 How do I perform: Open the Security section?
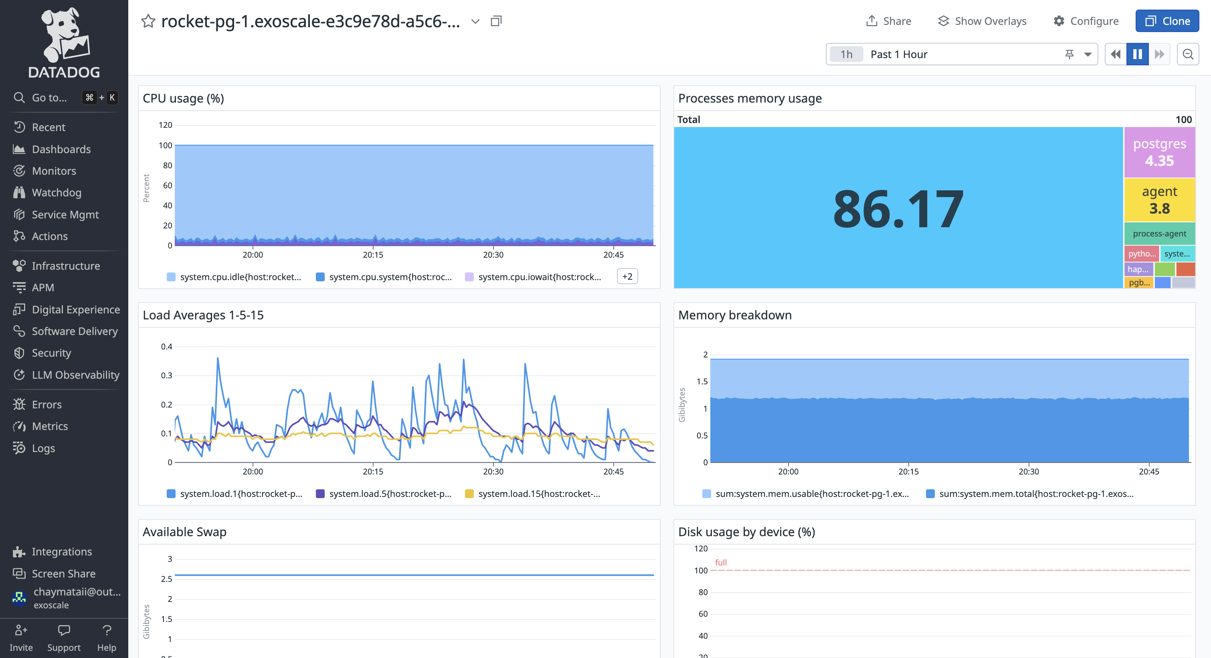pos(51,353)
